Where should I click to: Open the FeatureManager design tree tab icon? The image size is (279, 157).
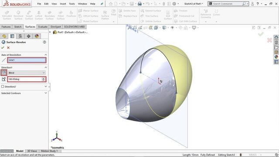coord(4,36)
